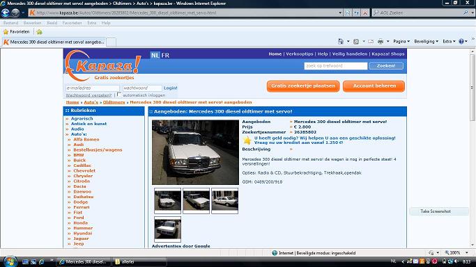Add to favorites bar star icon
The width and height of the screenshot is (476, 267).
click(x=39, y=32)
